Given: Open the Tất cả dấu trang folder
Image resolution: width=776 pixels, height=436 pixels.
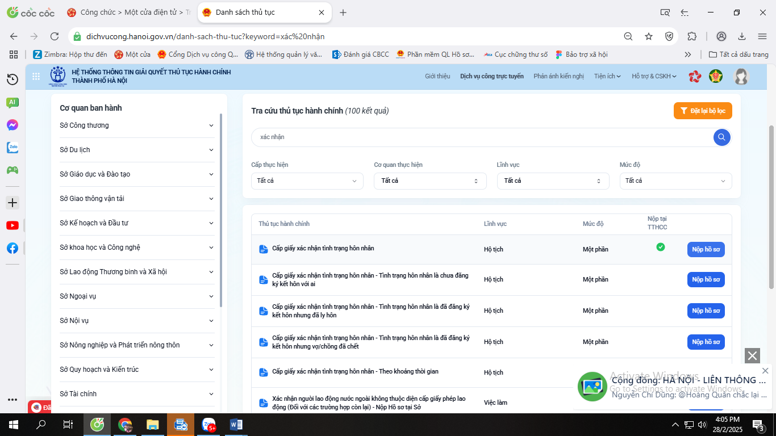Looking at the screenshot, I should pos(739,54).
